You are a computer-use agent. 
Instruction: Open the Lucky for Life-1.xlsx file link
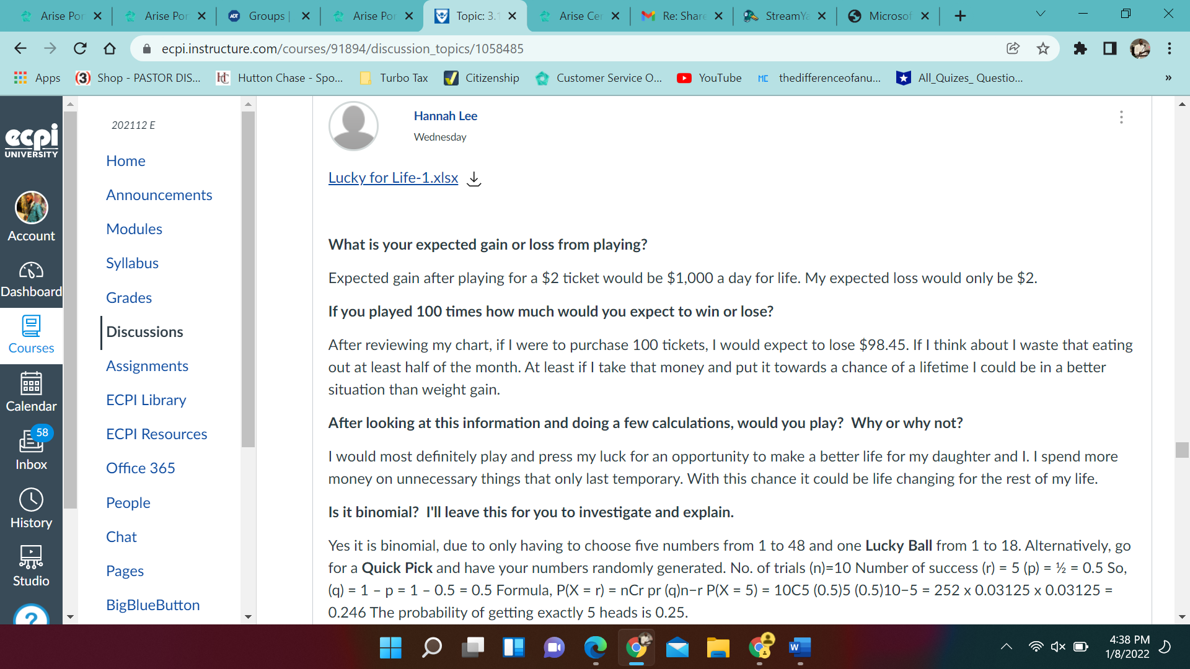pos(393,178)
